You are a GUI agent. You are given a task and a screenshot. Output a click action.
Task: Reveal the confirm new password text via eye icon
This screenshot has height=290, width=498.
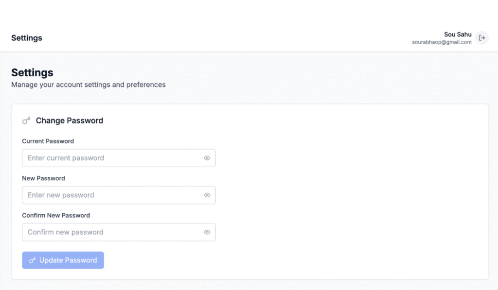pyautogui.click(x=207, y=232)
